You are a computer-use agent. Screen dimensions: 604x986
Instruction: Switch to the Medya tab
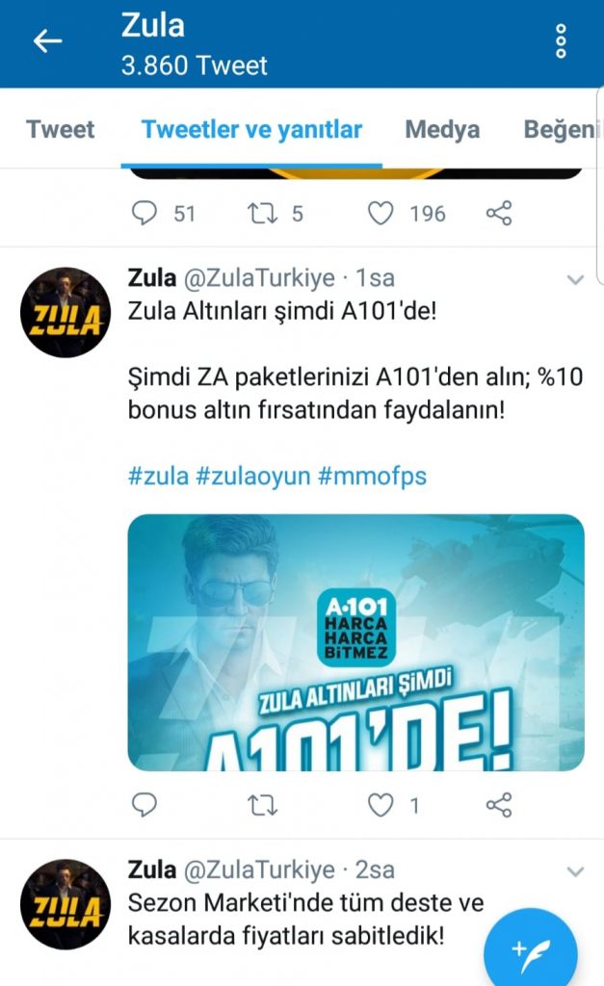(442, 130)
